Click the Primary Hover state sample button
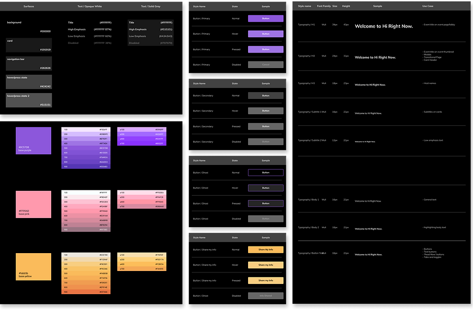 point(265,34)
